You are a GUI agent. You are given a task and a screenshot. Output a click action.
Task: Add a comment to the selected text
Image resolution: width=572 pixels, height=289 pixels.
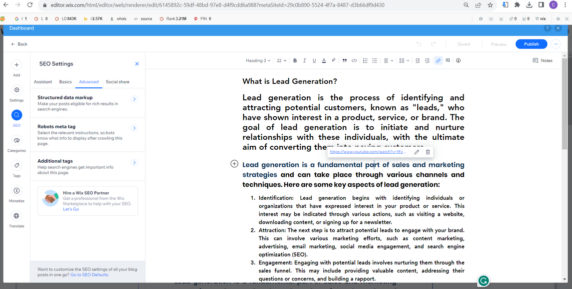448,60
